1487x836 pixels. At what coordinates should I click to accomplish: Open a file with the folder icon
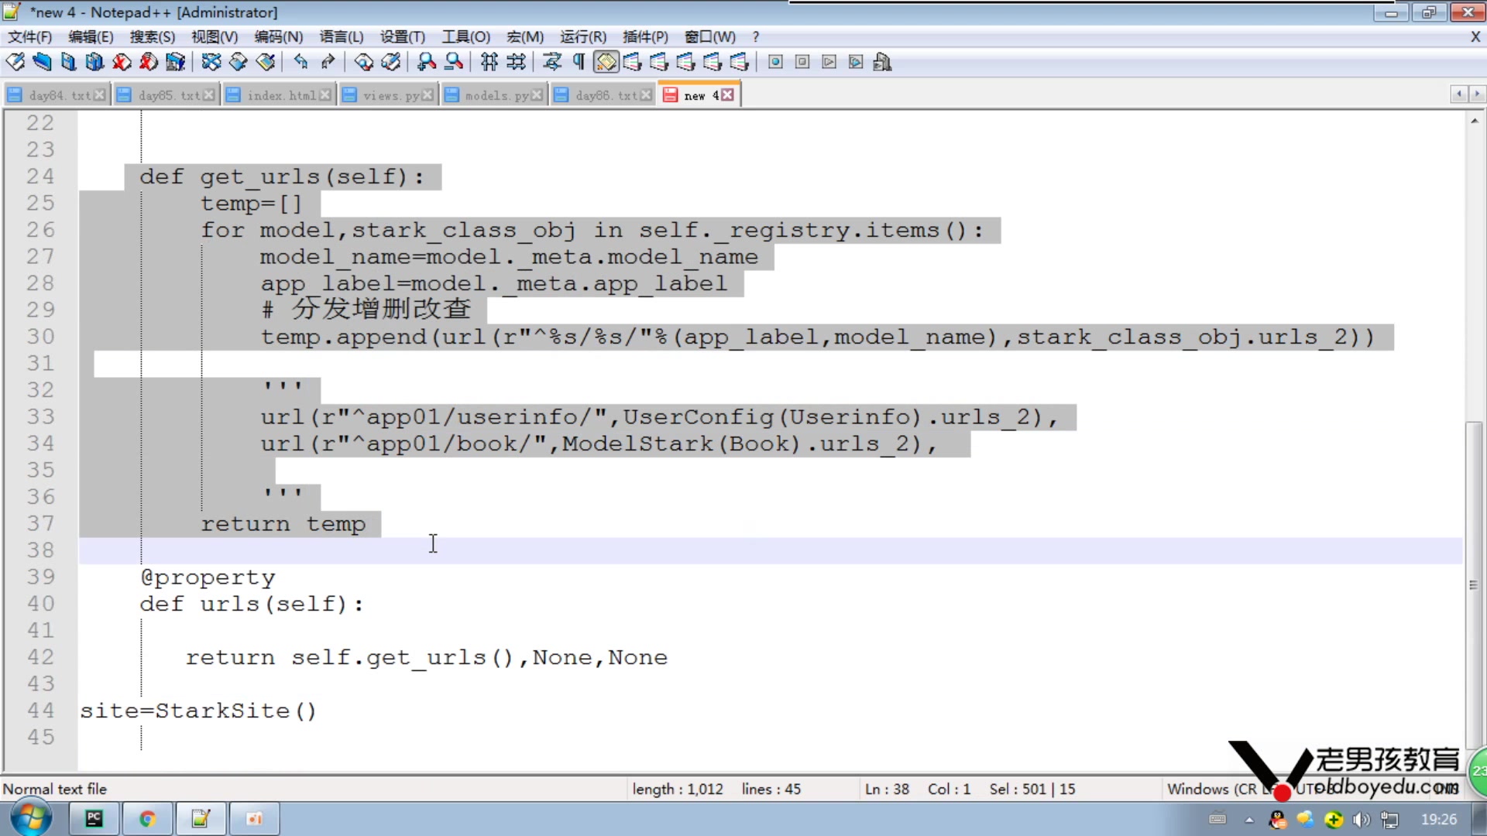pos(42,62)
